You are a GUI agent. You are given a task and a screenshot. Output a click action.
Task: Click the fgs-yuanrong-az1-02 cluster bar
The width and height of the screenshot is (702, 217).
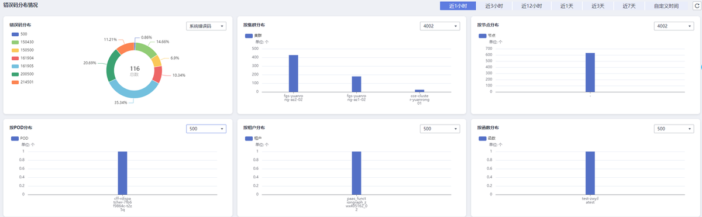point(356,84)
